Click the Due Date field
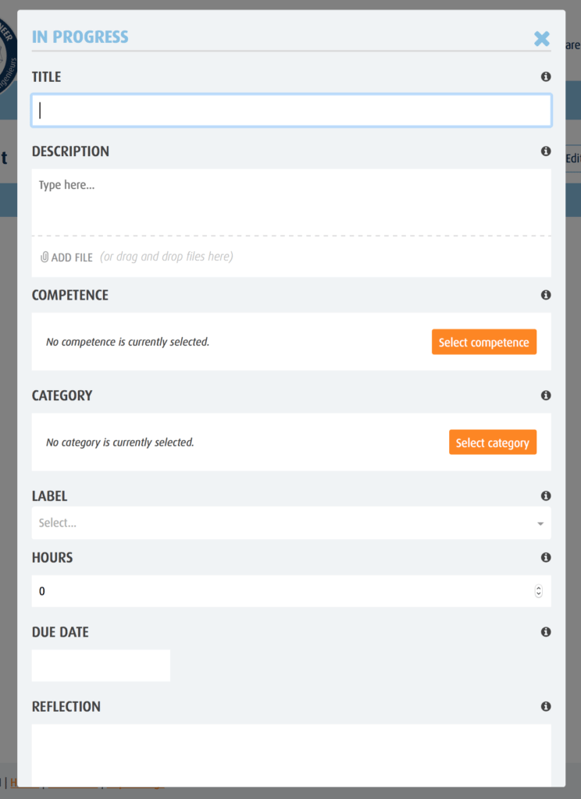The image size is (581, 799). pos(100,665)
